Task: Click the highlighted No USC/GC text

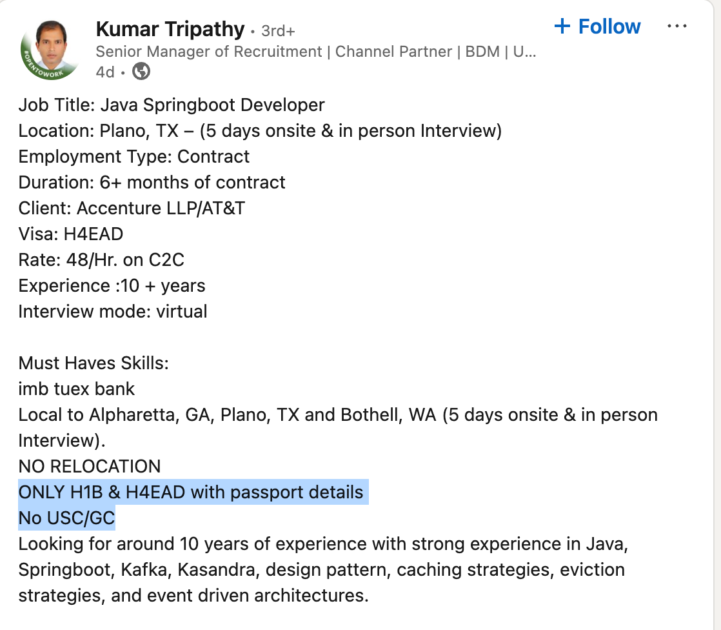Action: (x=67, y=518)
